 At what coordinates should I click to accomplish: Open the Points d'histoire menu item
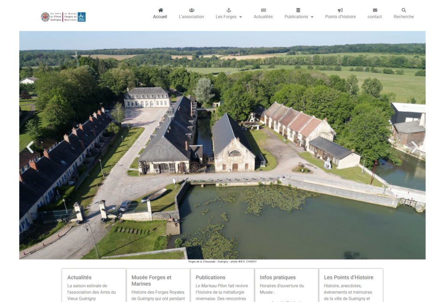(x=340, y=17)
